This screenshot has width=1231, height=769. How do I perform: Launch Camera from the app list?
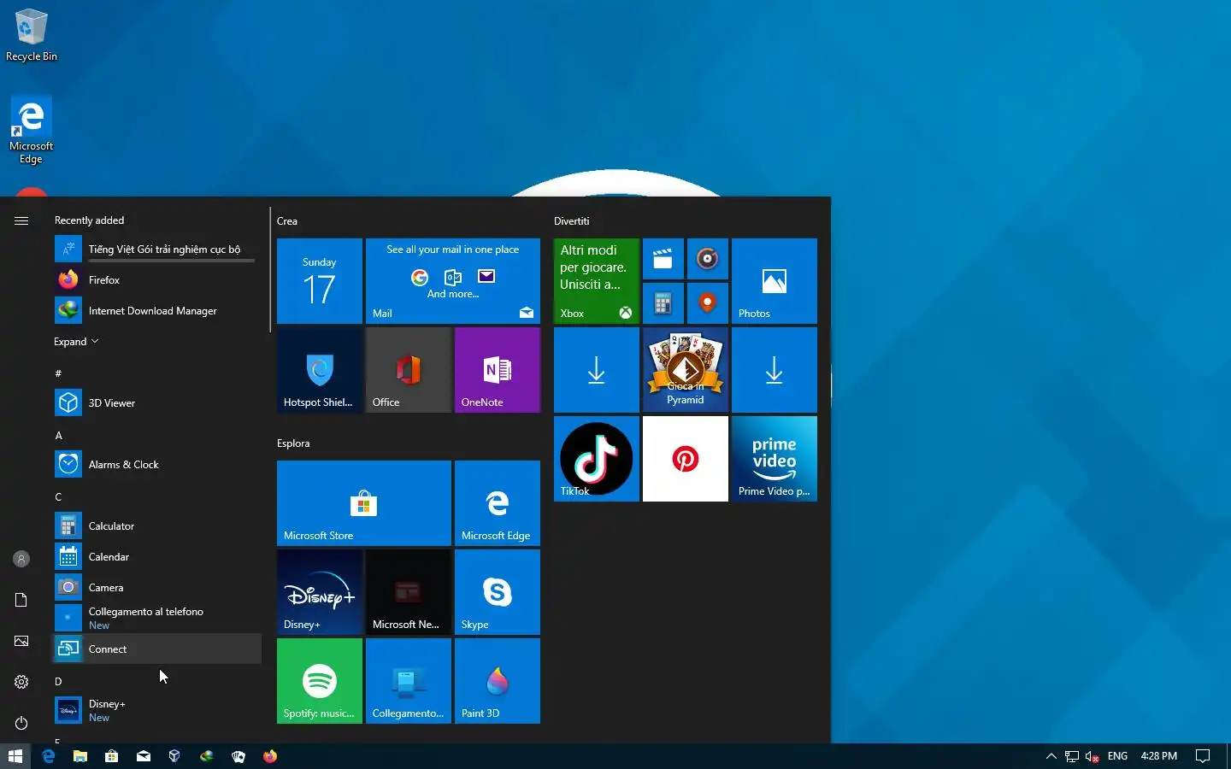(157, 588)
